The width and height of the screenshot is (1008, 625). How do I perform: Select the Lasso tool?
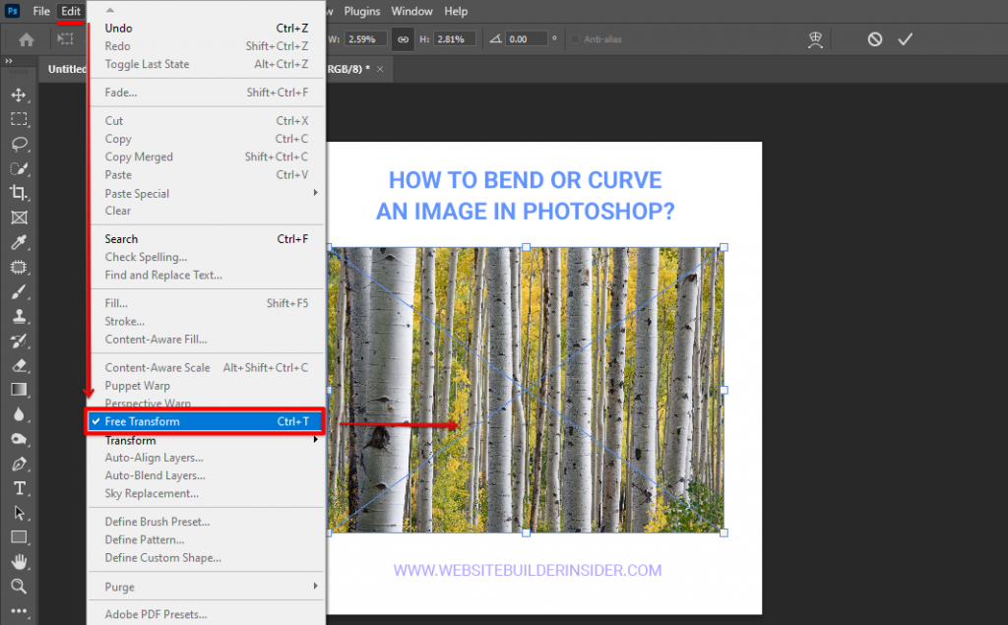tap(19, 144)
